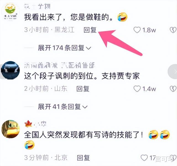Tap the 1.8w like count
The width and height of the screenshot is (177, 166).
click(149, 30)
